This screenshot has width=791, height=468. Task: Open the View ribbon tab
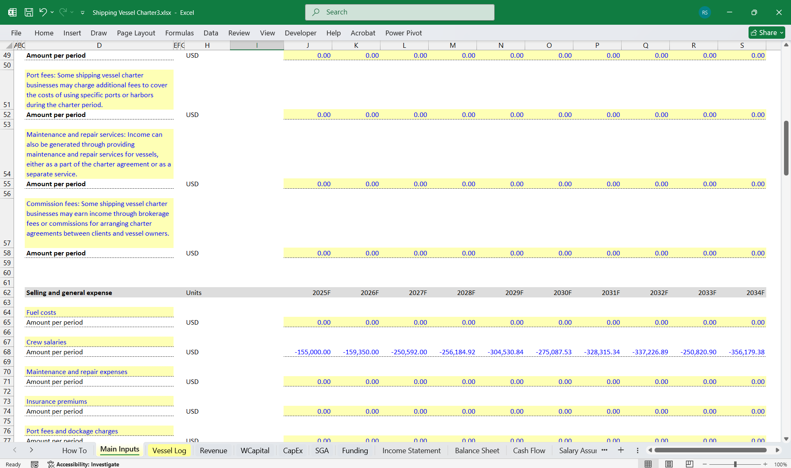tap(268, 33)
